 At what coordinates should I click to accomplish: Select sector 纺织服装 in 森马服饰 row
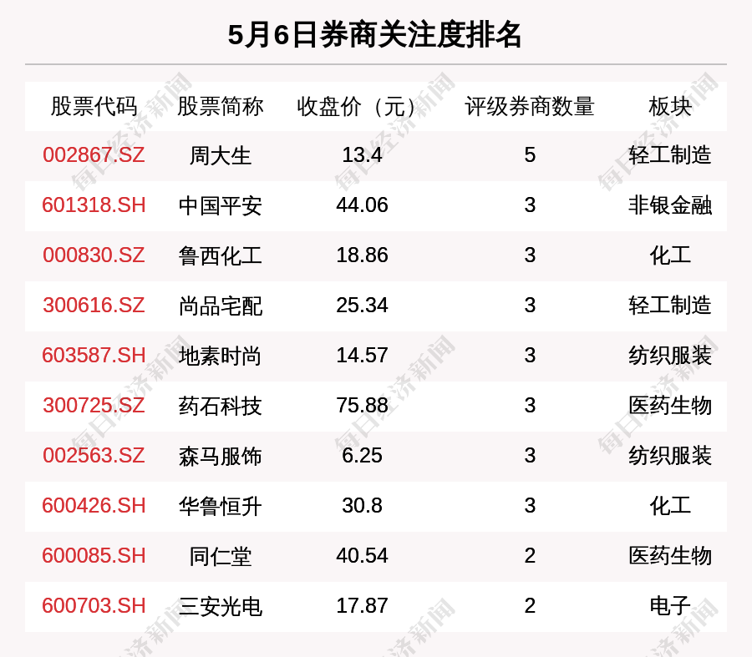[670, 455]
